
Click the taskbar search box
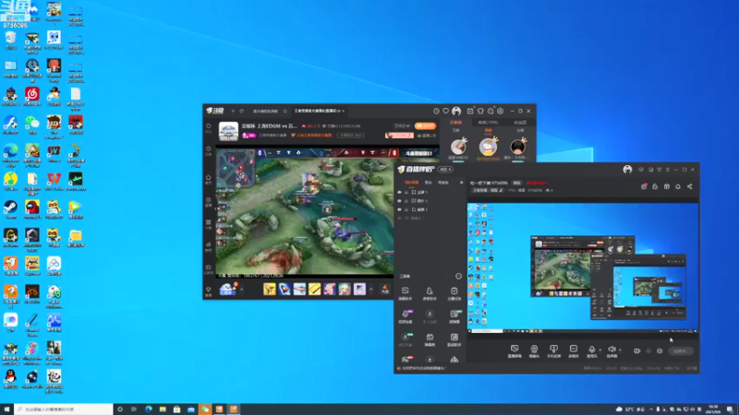[64, 409]
